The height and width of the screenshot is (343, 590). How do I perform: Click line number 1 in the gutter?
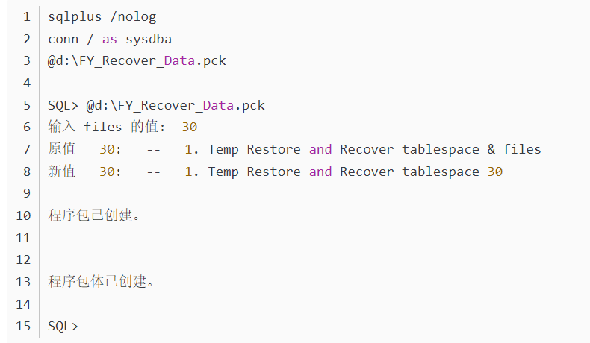click(26, 17)
